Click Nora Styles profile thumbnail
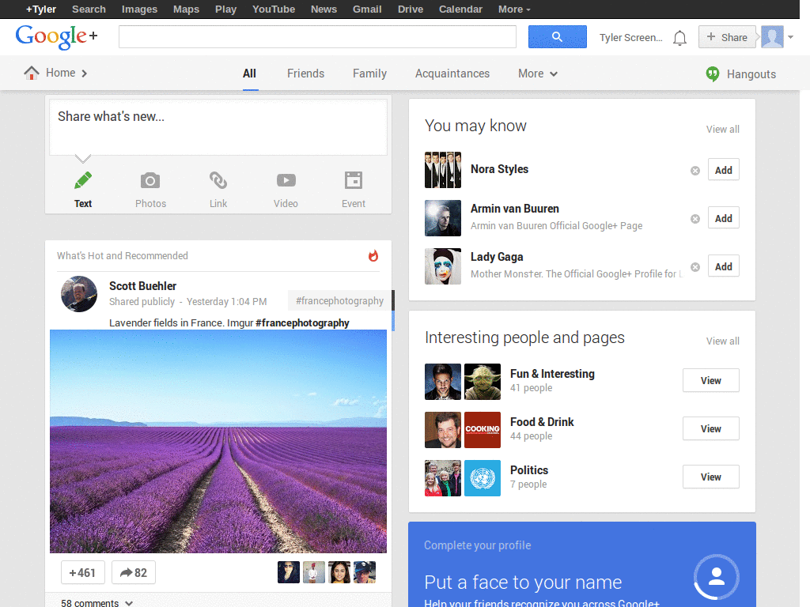This screenshot has height=607, width=810. pyautogui.click(x=443, y=170)
